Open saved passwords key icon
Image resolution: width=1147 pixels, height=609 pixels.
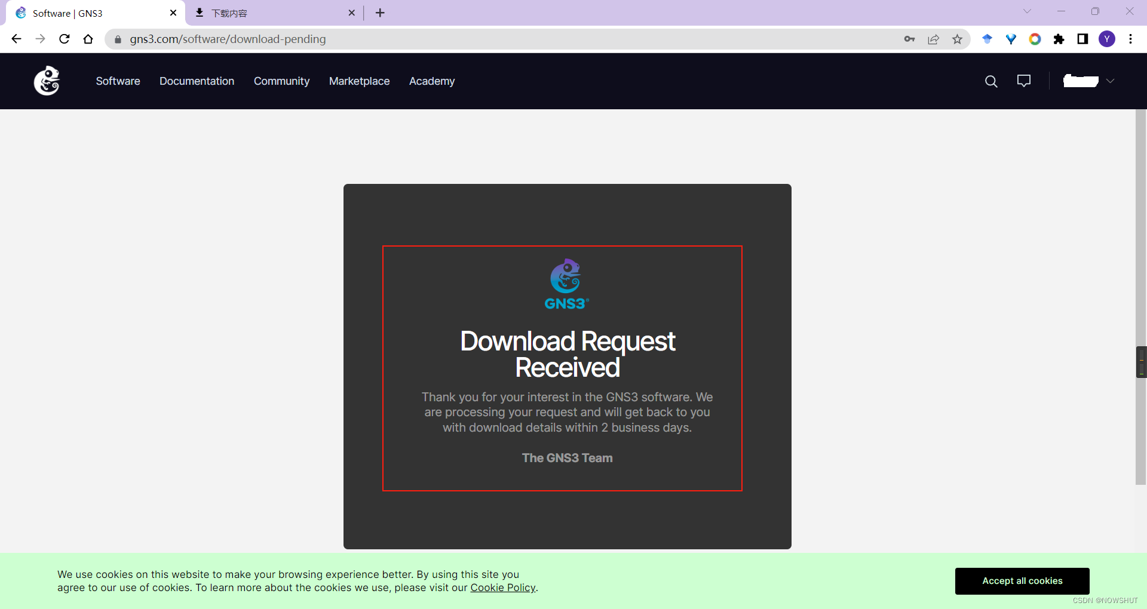pyautogui.click(x=909, y=39)
